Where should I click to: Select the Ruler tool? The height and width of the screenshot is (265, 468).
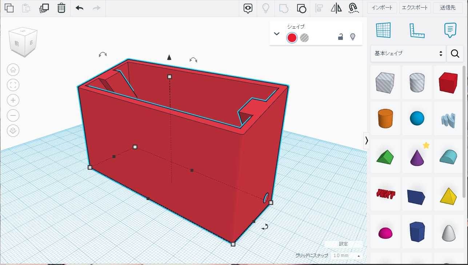417,30
